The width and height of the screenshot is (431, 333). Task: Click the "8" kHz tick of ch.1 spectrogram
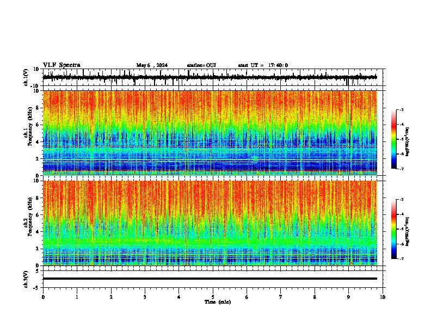click(x=38, y=108)
